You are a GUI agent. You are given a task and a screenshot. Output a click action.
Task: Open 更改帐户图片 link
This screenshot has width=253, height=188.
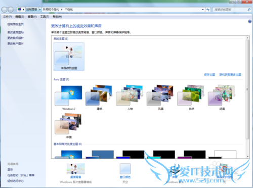pyautogui.click(x=16, y=43)
